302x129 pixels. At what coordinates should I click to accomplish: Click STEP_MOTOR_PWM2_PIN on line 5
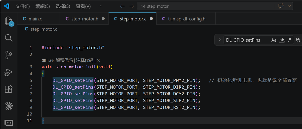coord(169,81)
